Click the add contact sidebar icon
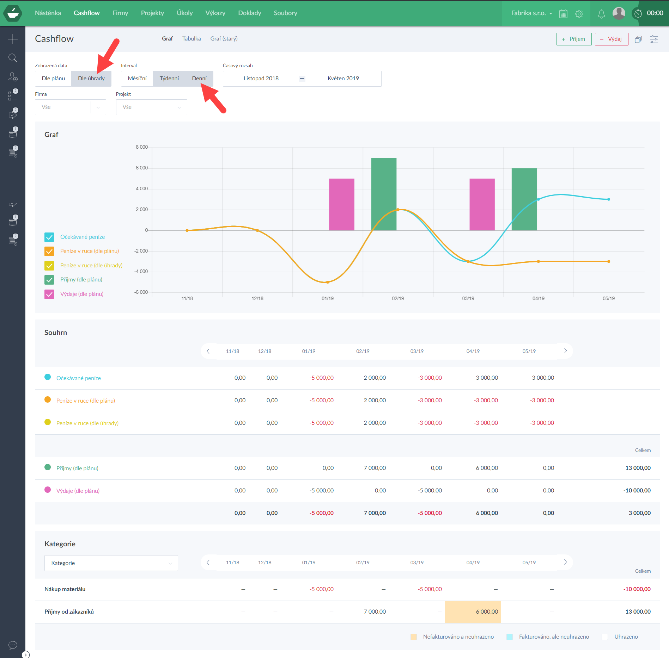669x658 pixels. coord(13,77)
